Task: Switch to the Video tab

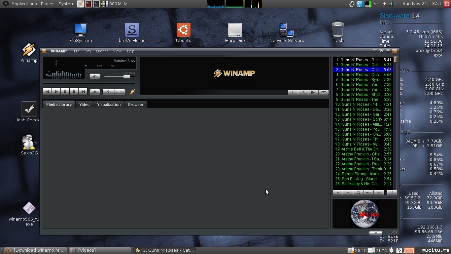Action: (85, 104)
